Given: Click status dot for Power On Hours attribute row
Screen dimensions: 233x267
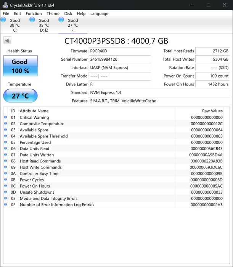Looking at the screenshot, I should point(6,186).
